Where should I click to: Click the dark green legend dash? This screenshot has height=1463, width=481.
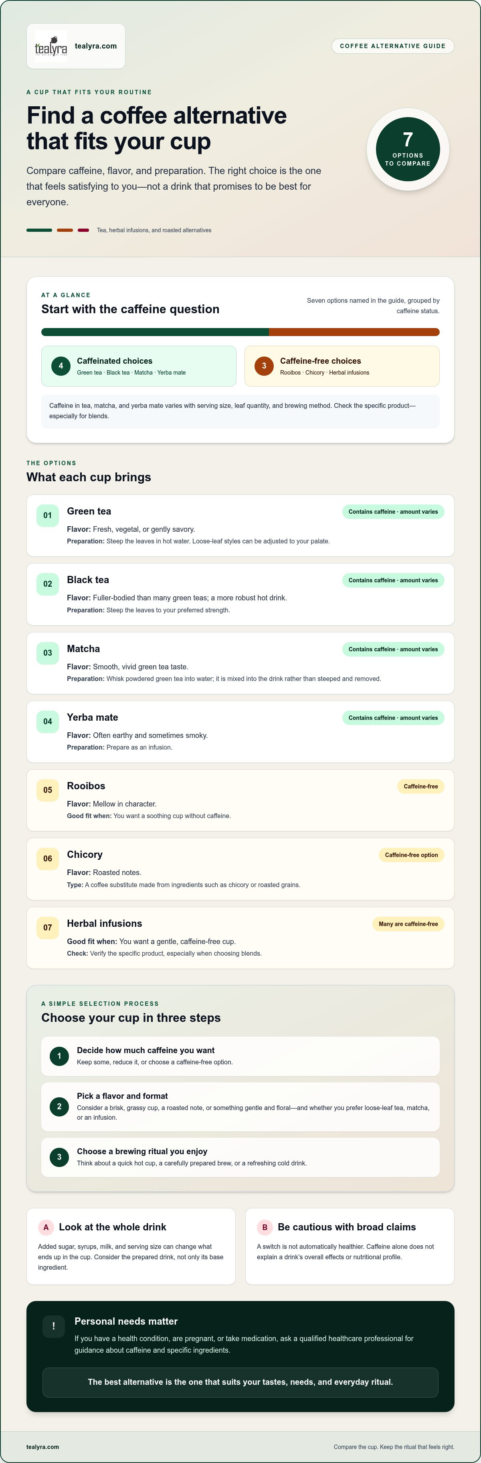click(x=39, y=230)
